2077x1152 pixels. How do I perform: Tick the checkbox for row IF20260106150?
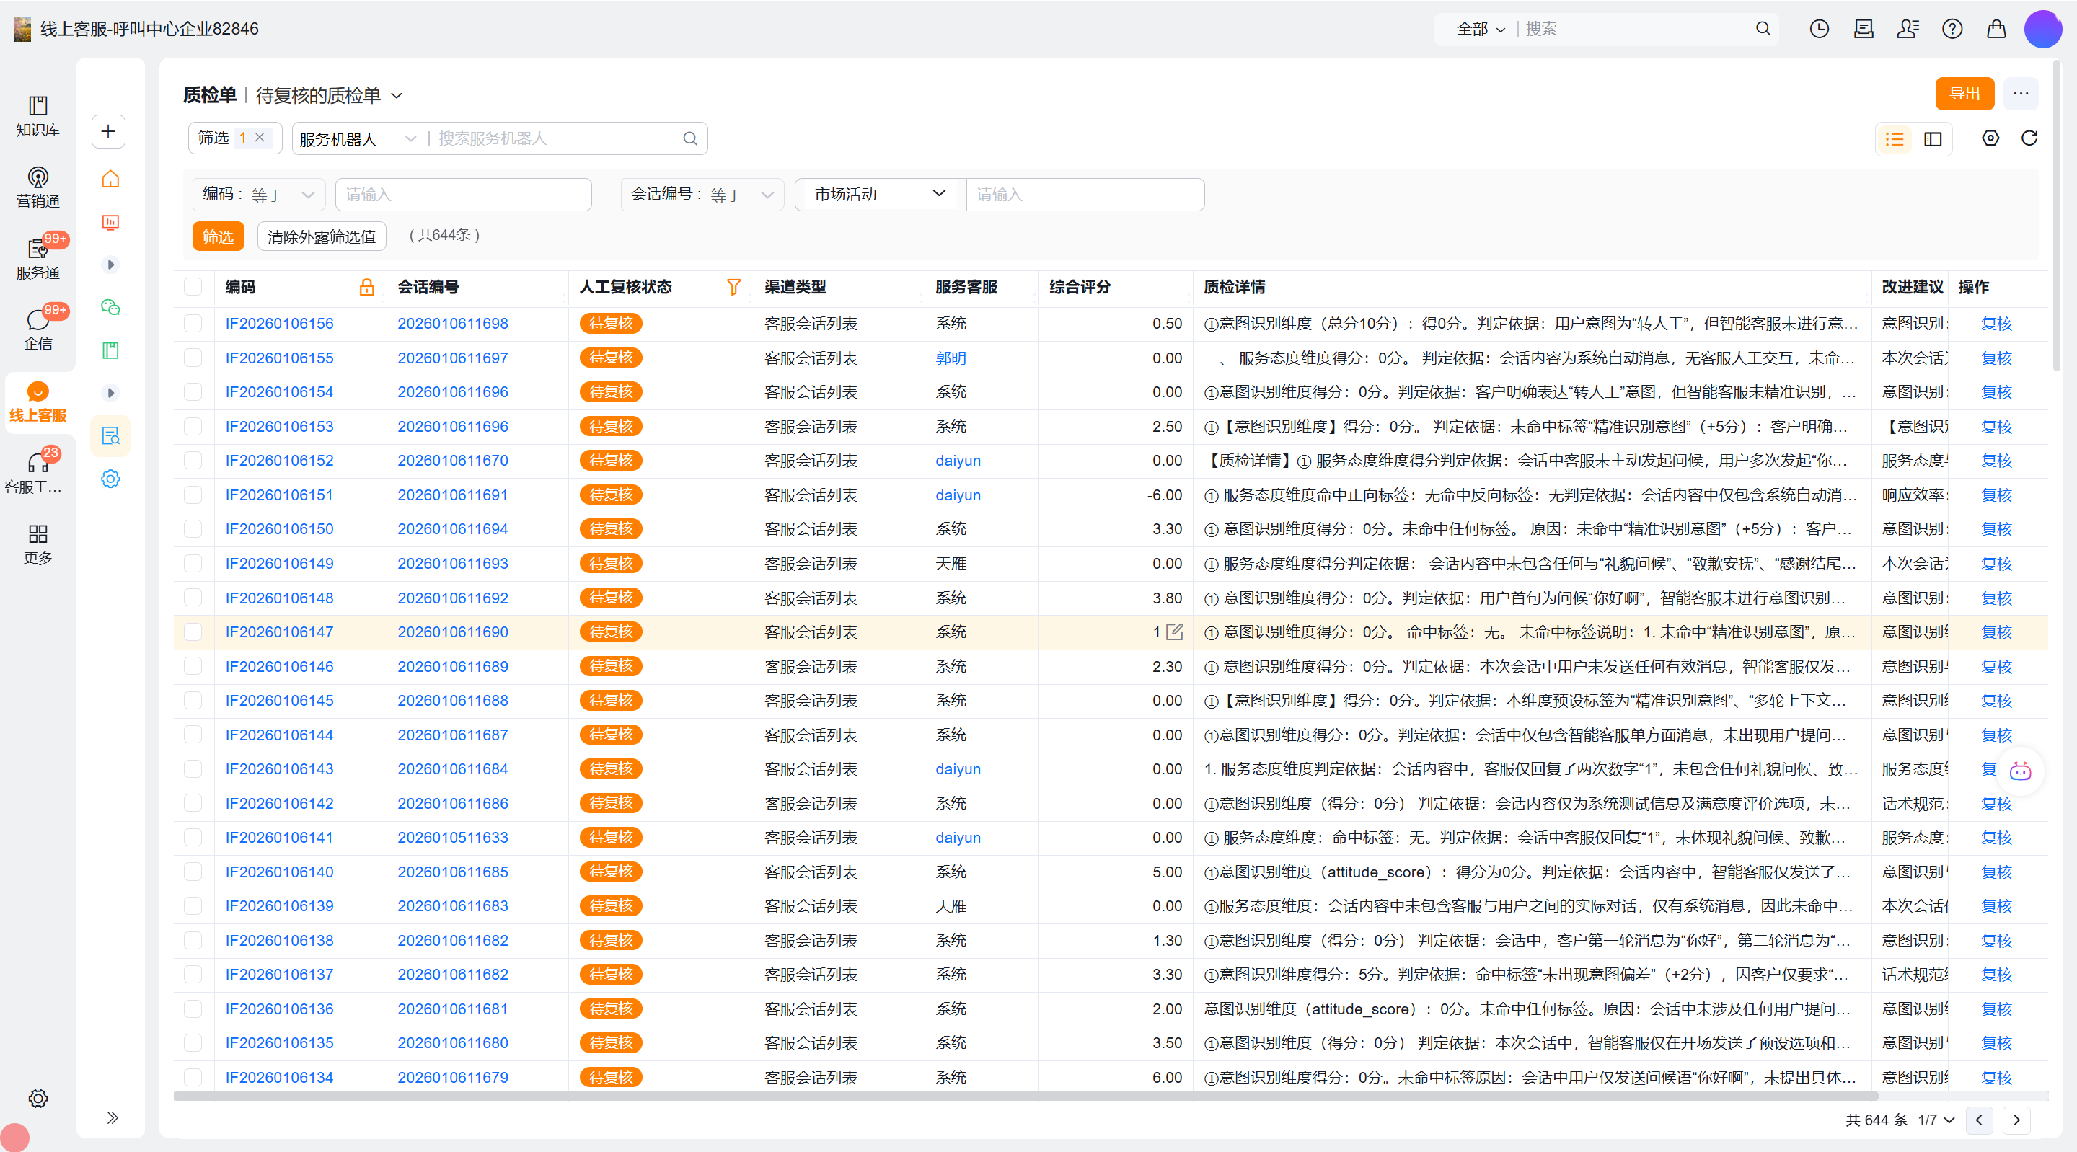pyautogui.click(x=193, y=529)
